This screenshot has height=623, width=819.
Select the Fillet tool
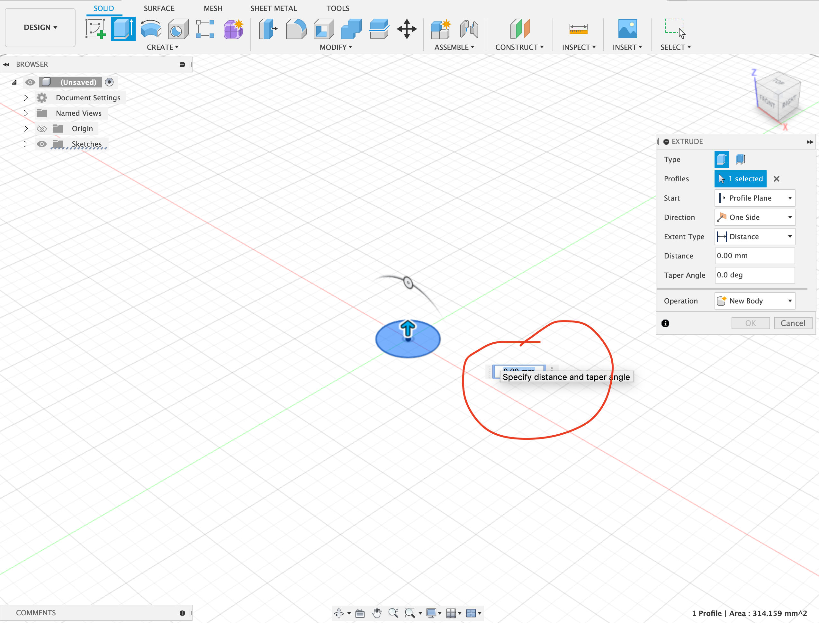296,29
